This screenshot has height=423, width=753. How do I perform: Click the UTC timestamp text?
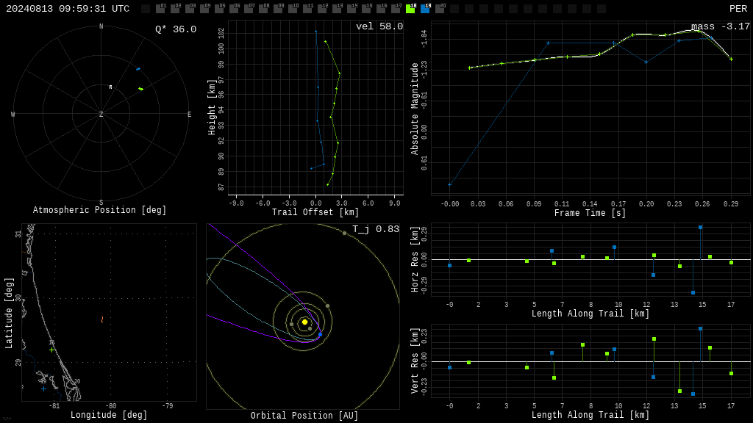click(x=68, y=9)
